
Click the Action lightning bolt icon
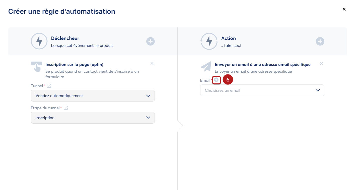(x=209, y=41)
